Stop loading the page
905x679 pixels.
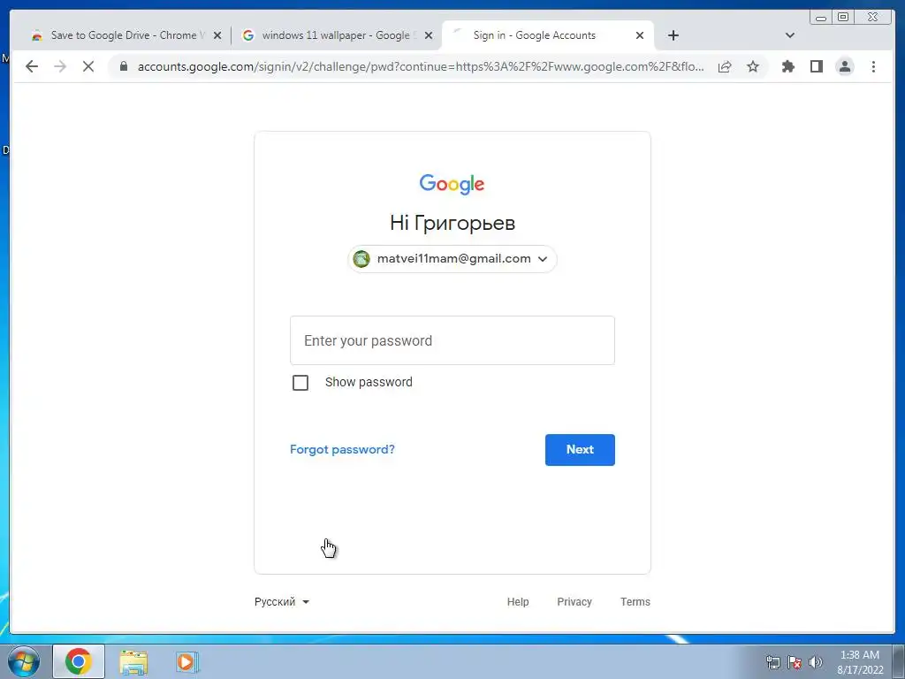click(88, 66)
